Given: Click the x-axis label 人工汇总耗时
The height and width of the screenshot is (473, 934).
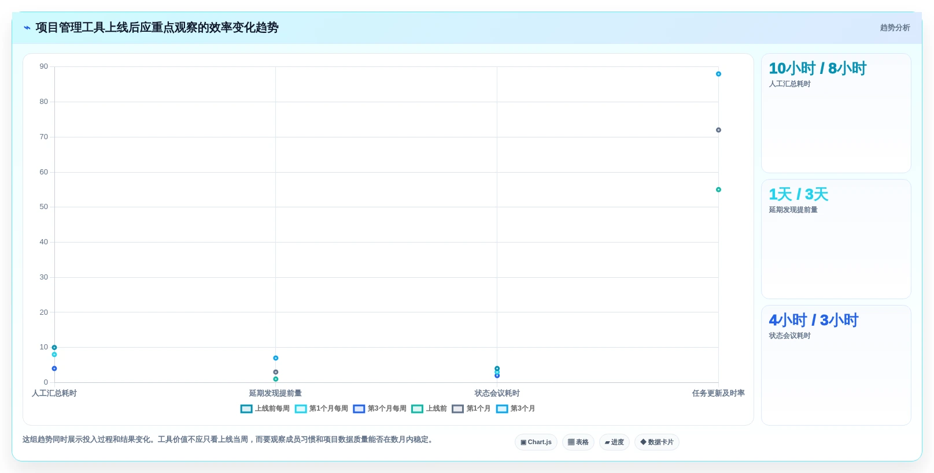Looking at the screenshot, I should 54,393.
